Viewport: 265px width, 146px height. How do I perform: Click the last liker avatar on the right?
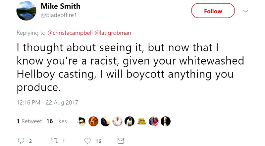point(165,122)
